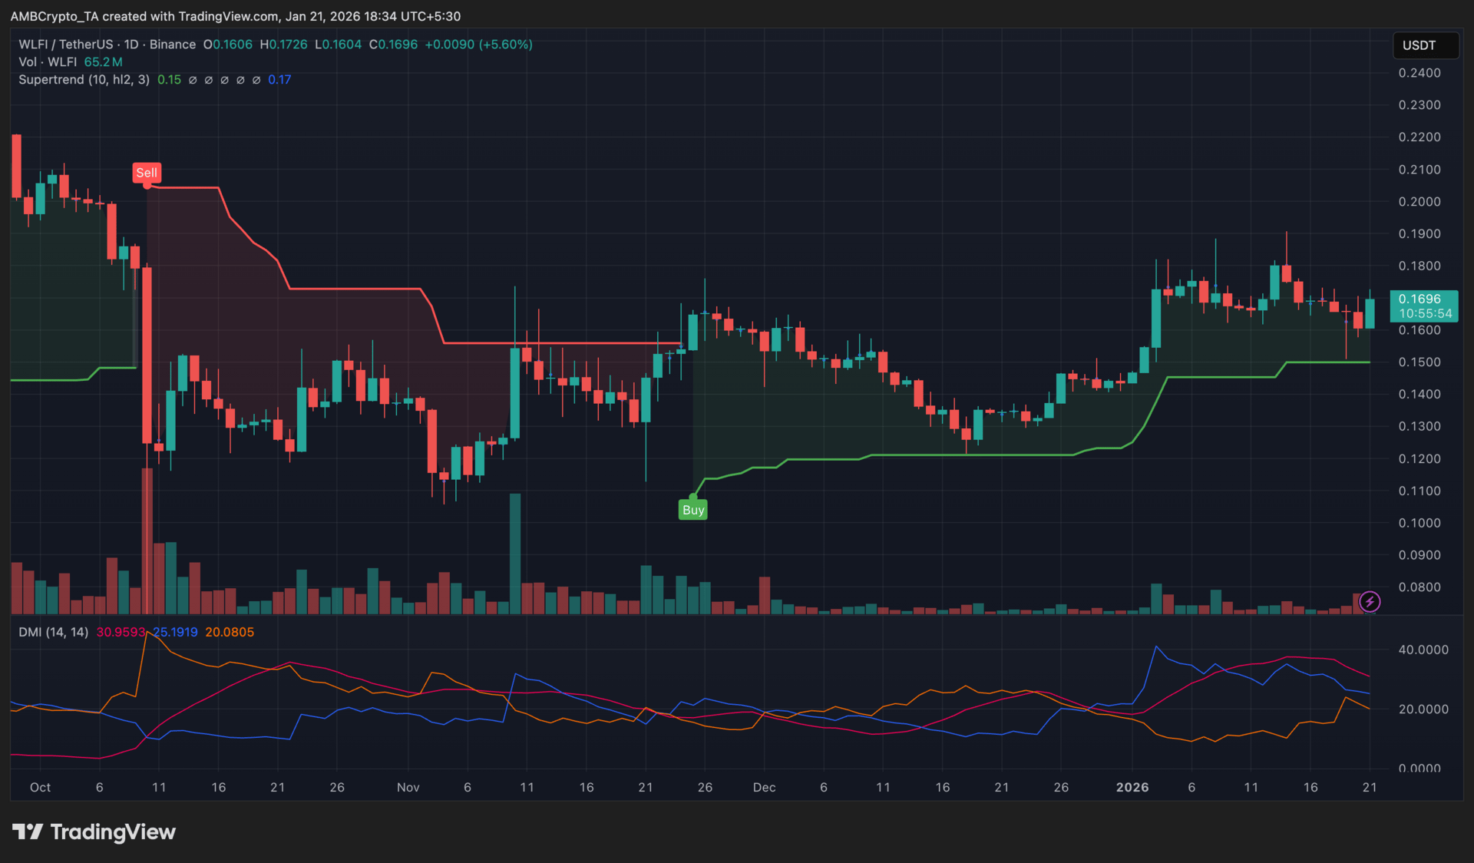Click the 2026 year label on time axis
The image size is (1474, 863).
tap(1132, 787)
